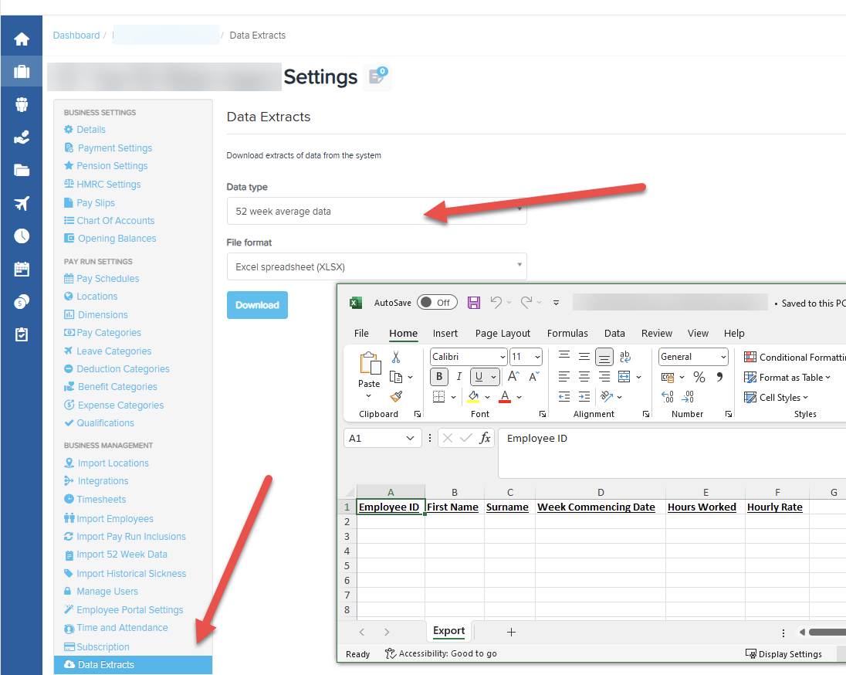Click the clock icon in left sidebar
Viewport: 846px width, 675px height.
point(22,236)
